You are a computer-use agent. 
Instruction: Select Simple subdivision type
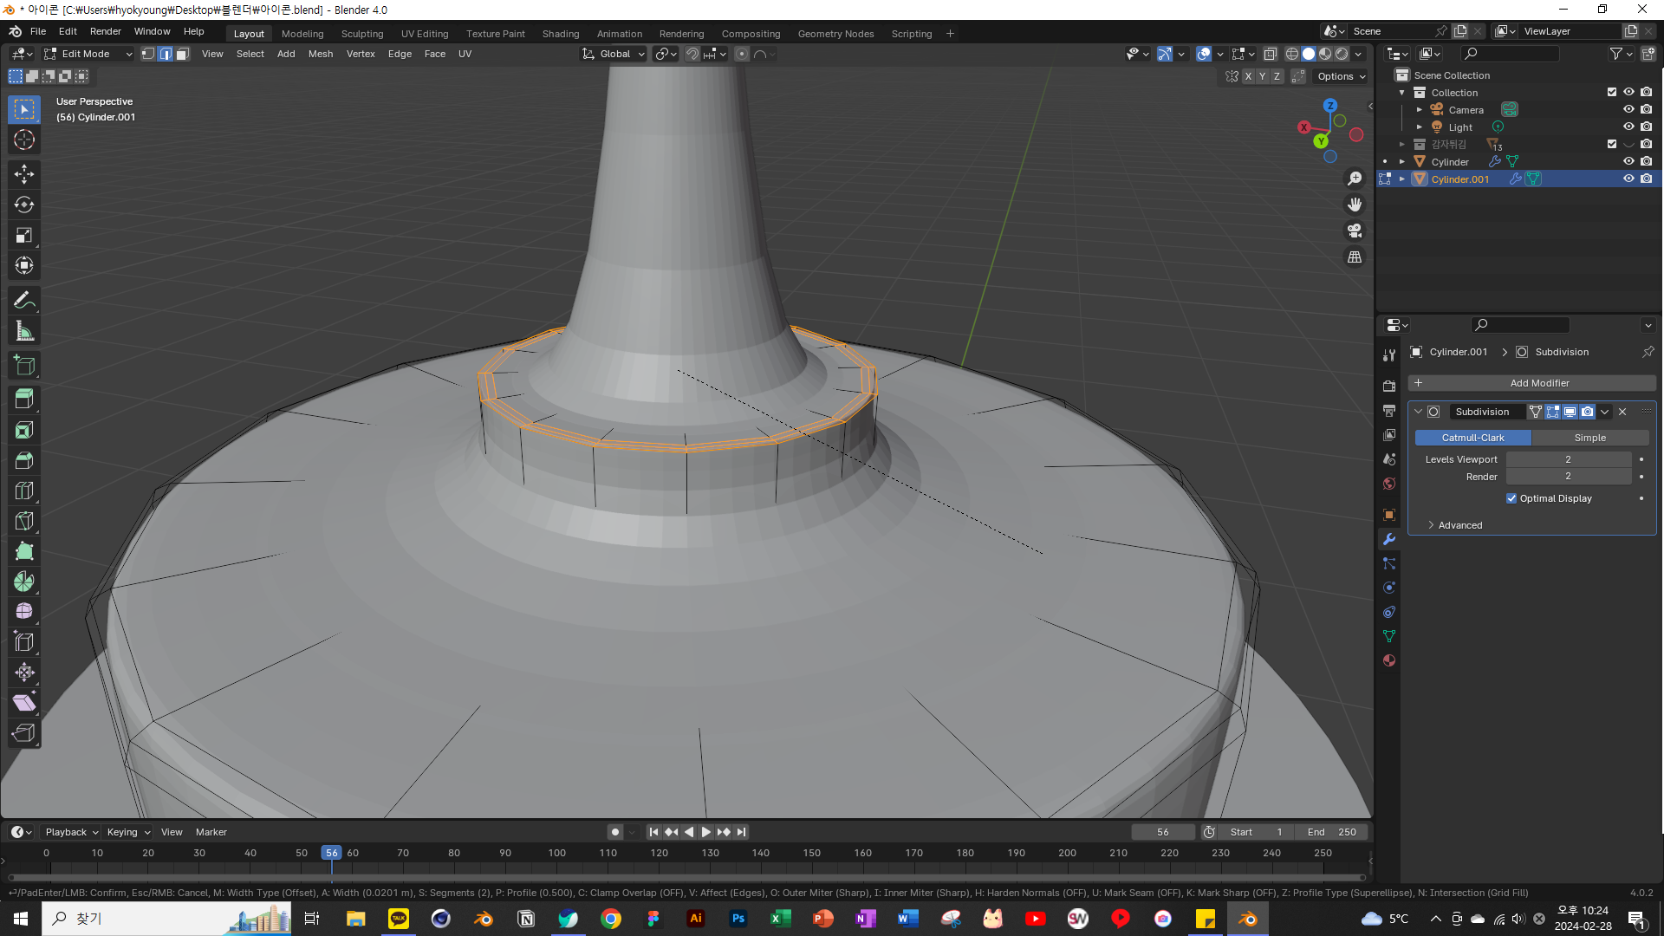click(1589, 438)
